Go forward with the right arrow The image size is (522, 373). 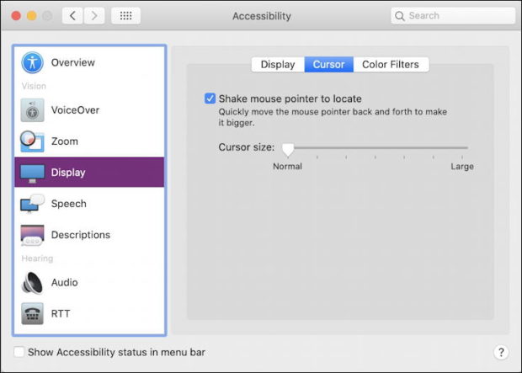[x=94, y=16]
